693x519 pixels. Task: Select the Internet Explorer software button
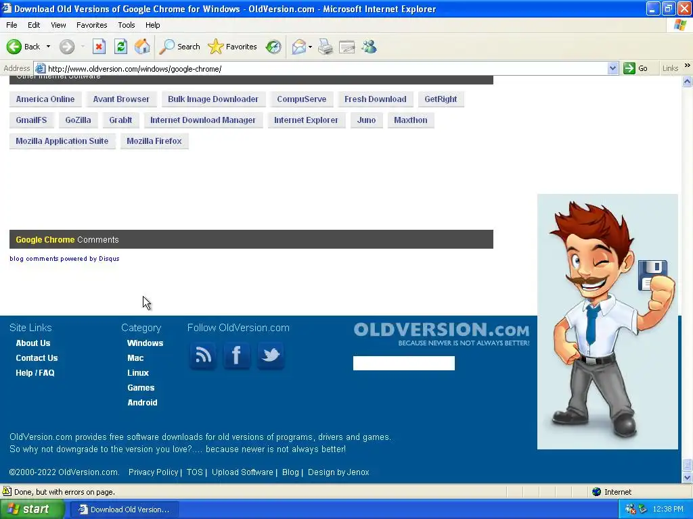(x=306, y=120)
